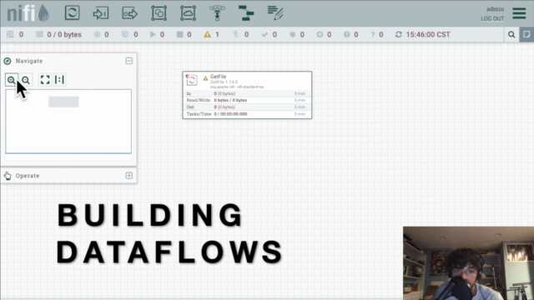Click the Tasks/Time row of GetFile

[x=247, y=114]
